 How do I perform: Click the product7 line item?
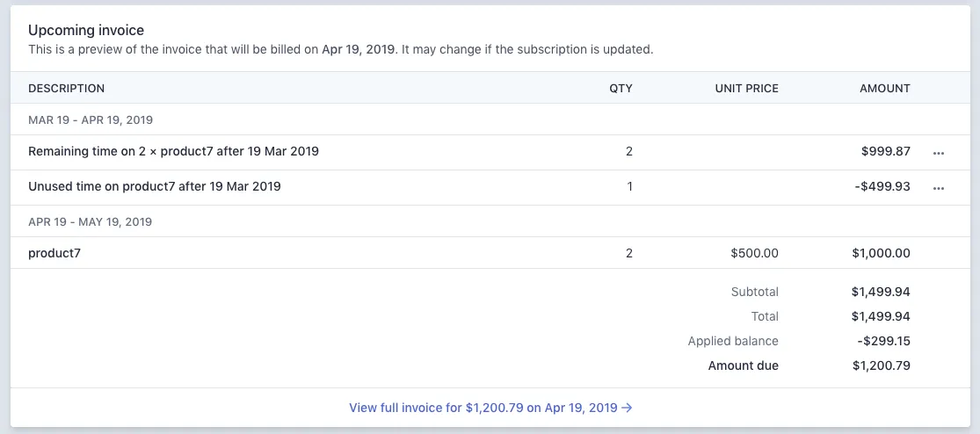(54, 253)
